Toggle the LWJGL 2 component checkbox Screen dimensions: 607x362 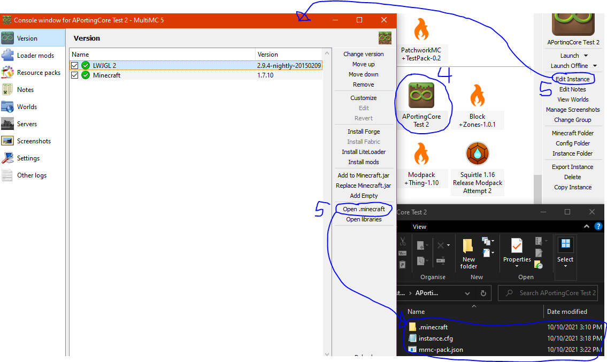[75, 65]
